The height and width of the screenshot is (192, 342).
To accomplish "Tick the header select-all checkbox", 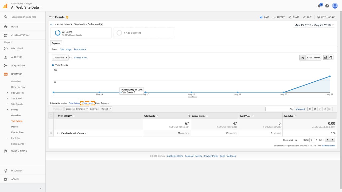I will pos(51,116).
